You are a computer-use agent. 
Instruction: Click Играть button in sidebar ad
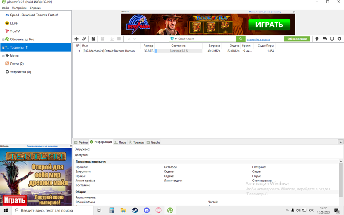click(15, 200)
